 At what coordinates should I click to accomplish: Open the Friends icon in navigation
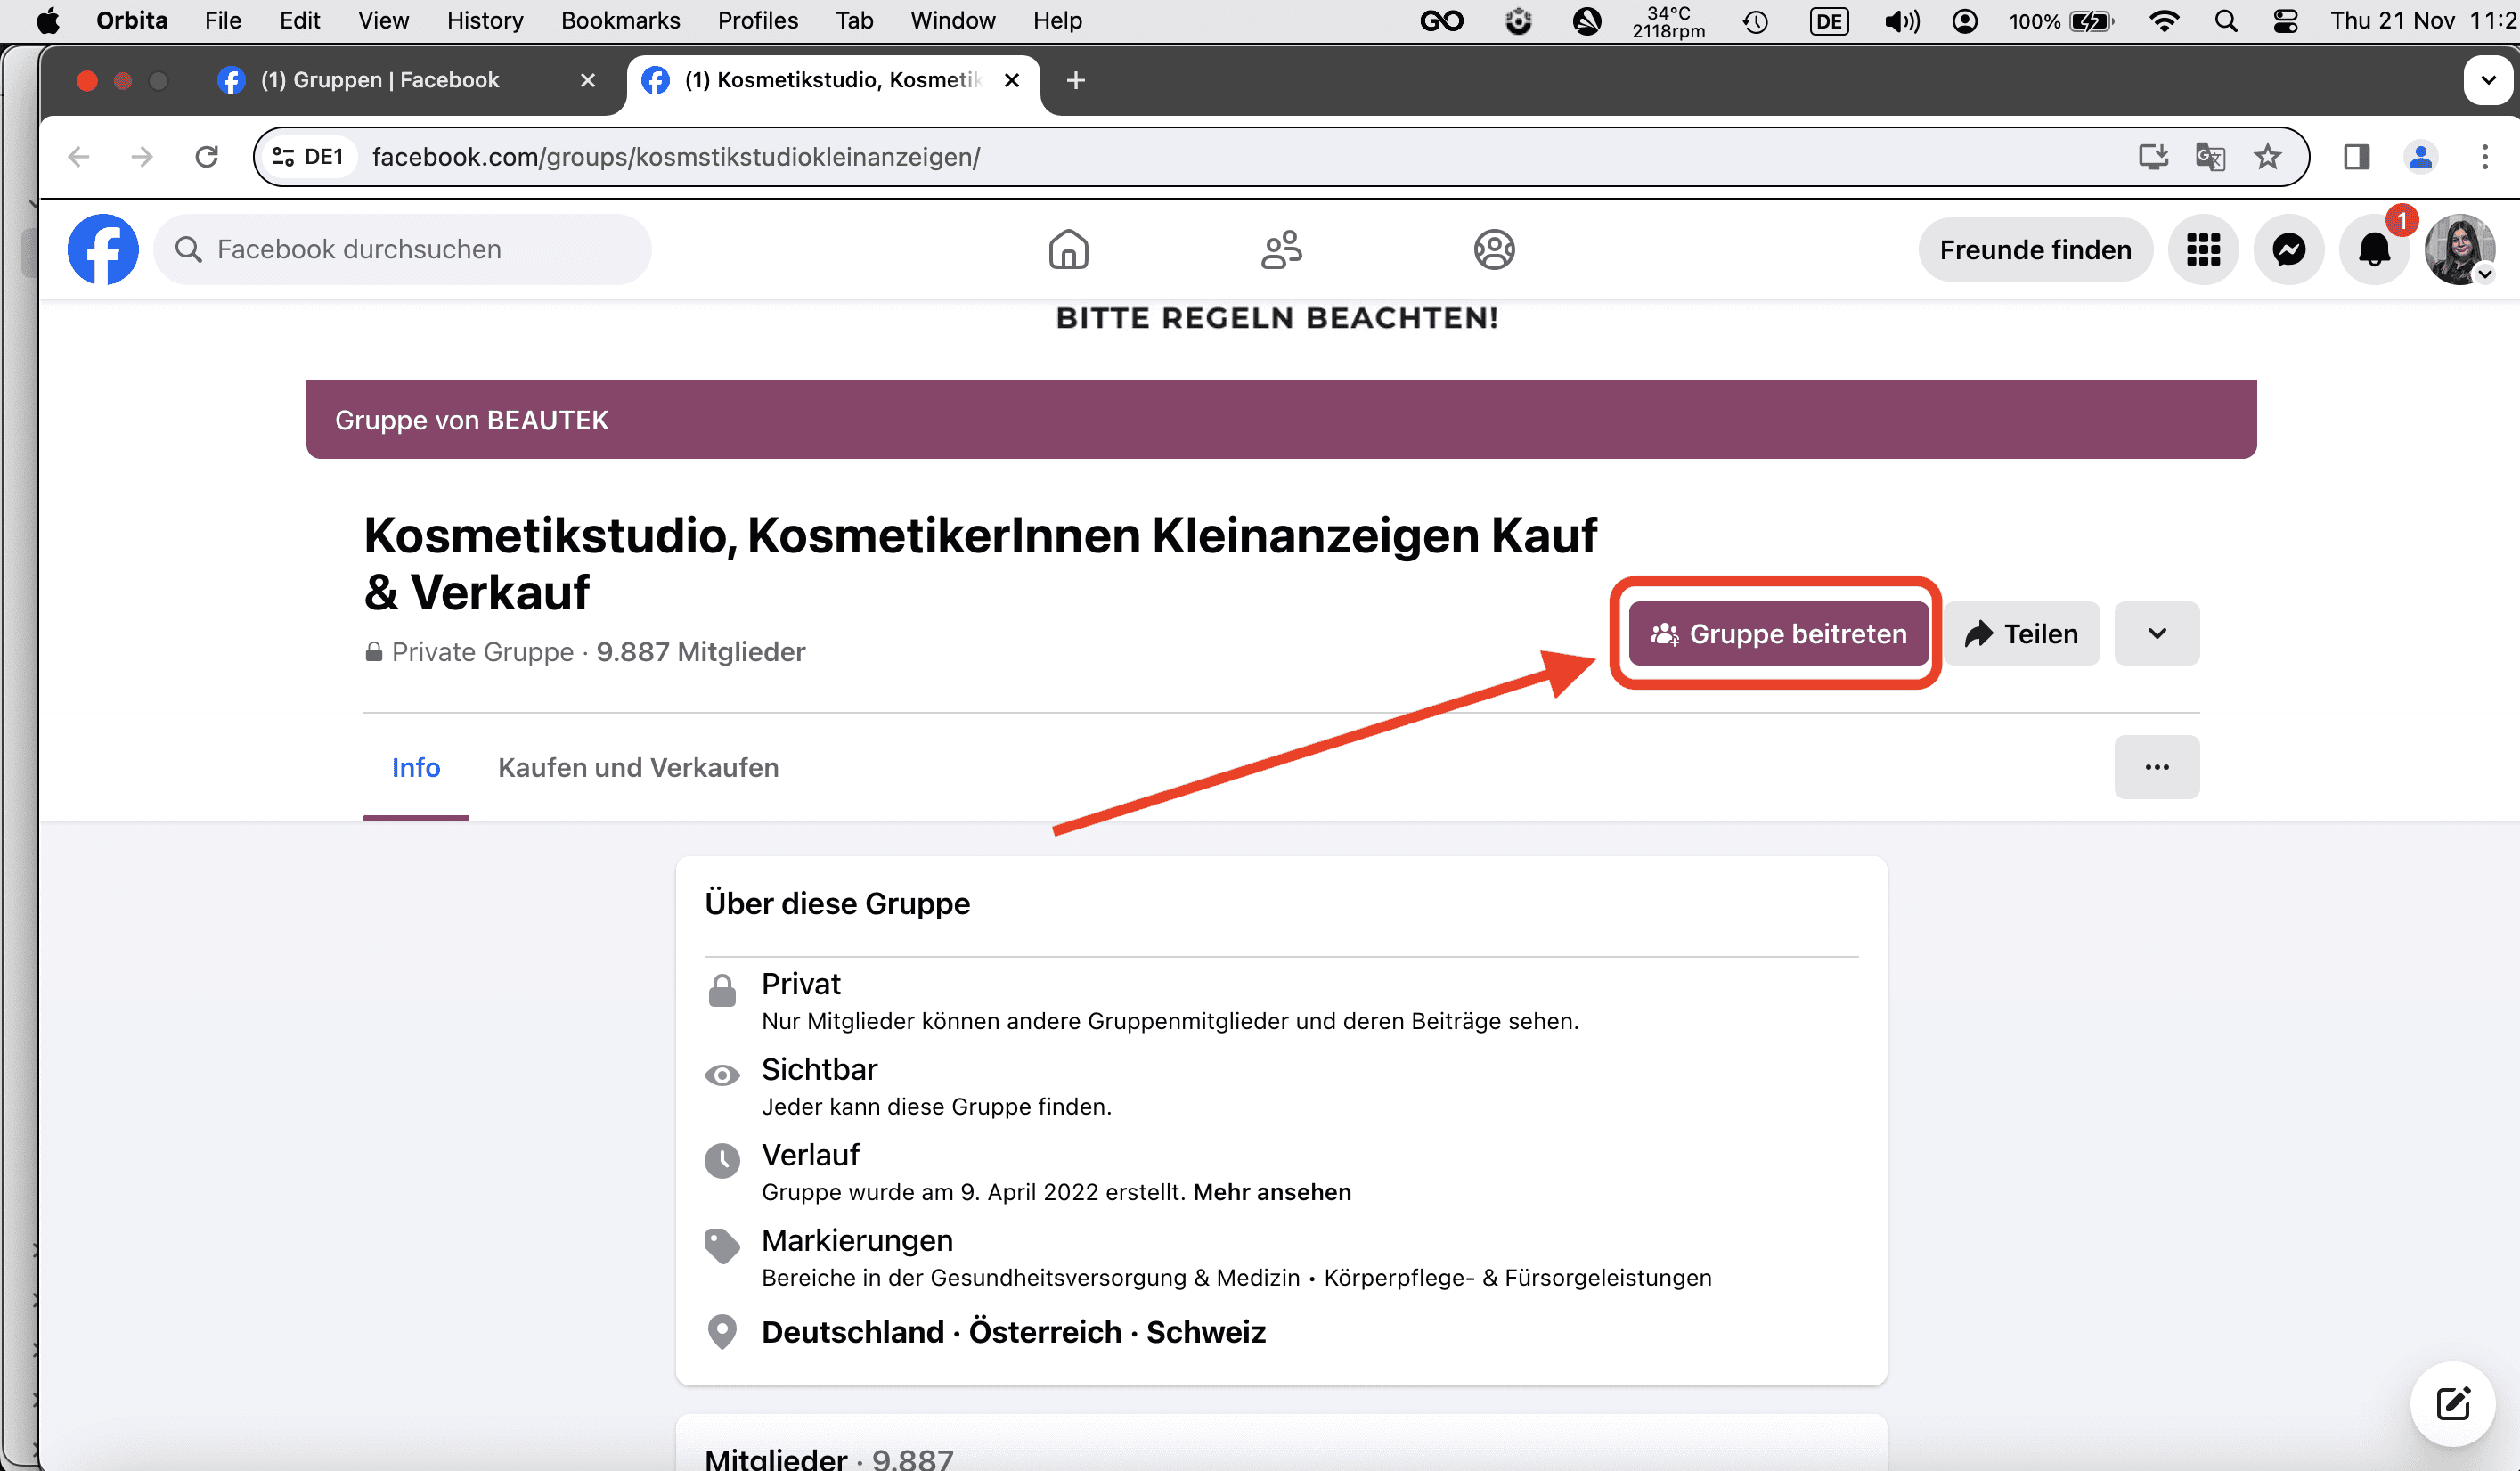[x=1281, y=249]
